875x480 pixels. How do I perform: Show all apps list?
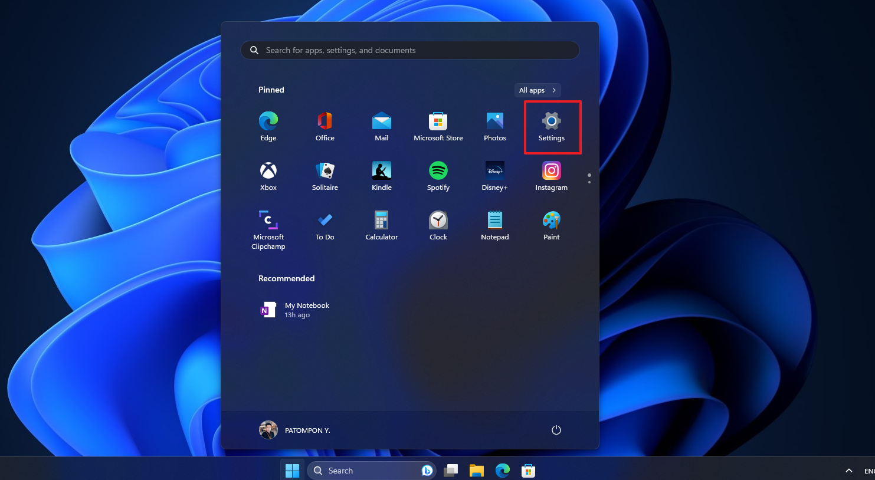point(538,90)
